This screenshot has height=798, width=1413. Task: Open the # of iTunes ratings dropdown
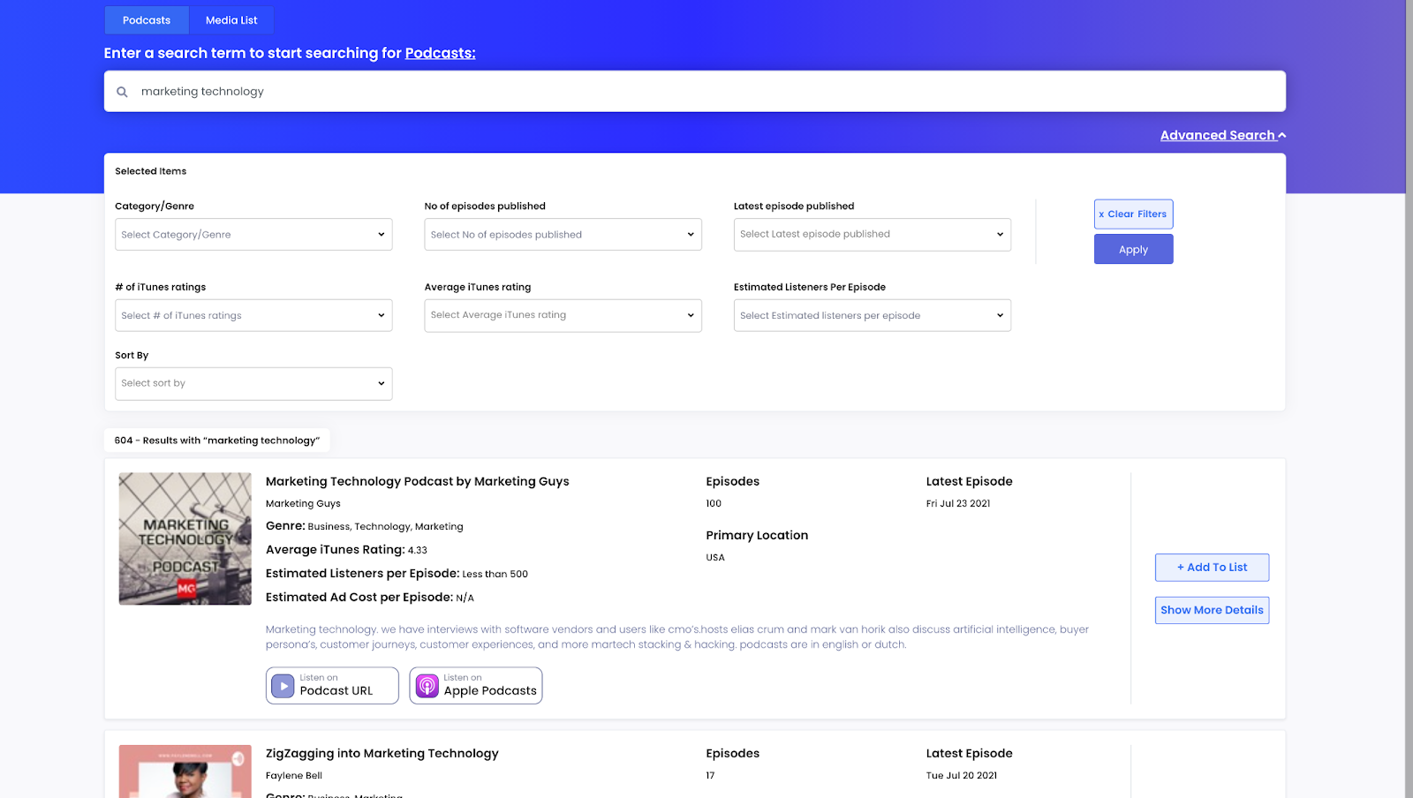253,315
